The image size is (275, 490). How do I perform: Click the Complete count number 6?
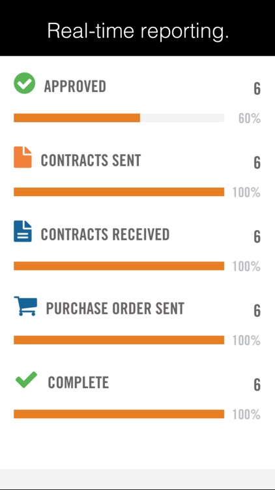pyautogui.click(x=257, y=385)
